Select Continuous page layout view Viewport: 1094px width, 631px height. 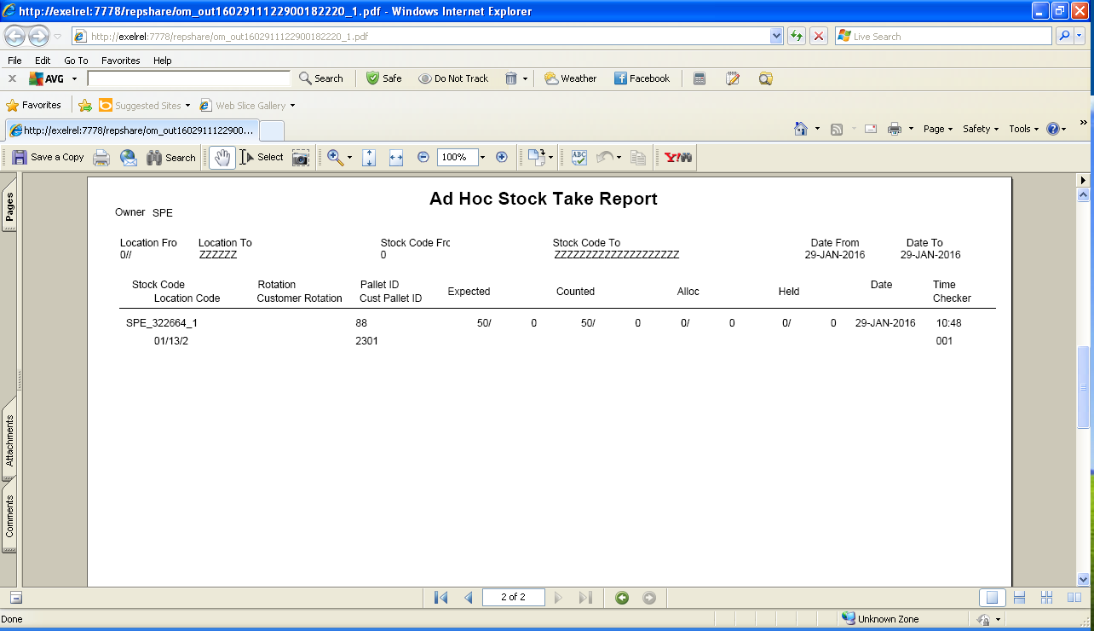point(1019,598)
